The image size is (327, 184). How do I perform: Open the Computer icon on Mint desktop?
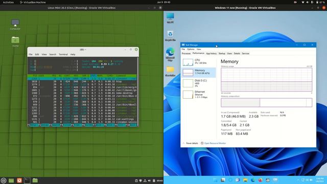pyautogui.click(x=15, y=25)
